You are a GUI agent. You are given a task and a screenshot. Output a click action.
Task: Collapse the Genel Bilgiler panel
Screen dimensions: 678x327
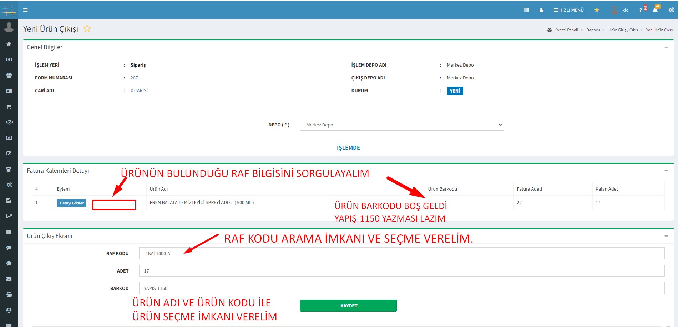pos(666,47)
